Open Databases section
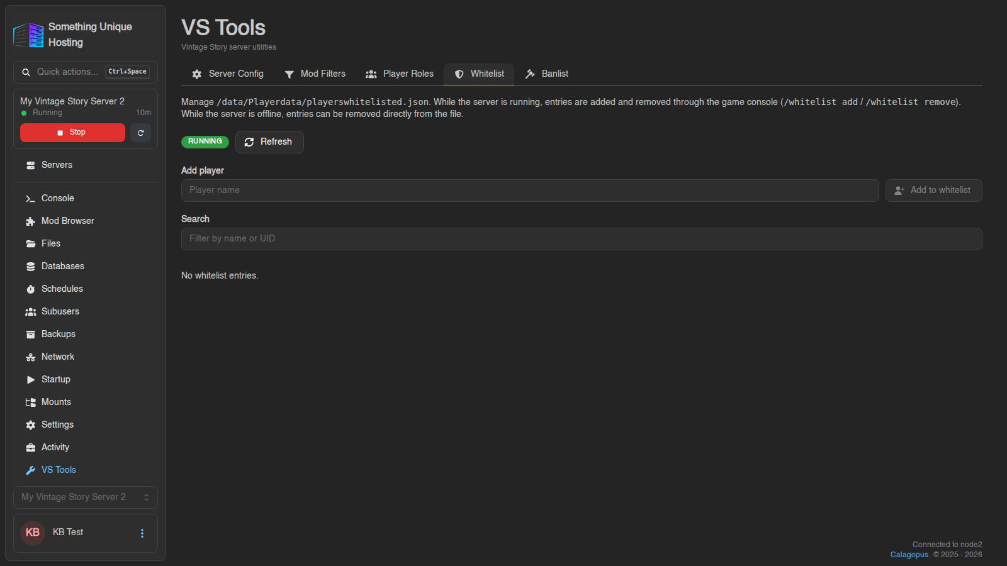 pos(86,266)
